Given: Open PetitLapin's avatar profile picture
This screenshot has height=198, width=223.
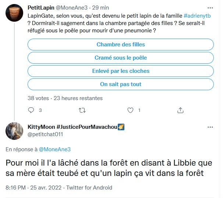Looking at the screenshot, I should [x=14, y=15].
